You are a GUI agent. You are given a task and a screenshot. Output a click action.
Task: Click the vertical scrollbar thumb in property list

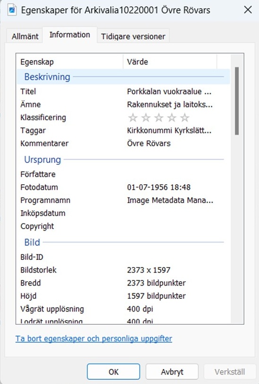tap(237, 101)
